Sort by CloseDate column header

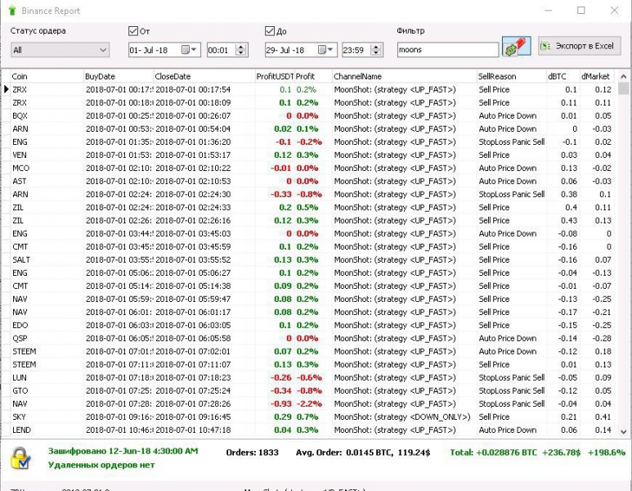(x=204, y=76)
